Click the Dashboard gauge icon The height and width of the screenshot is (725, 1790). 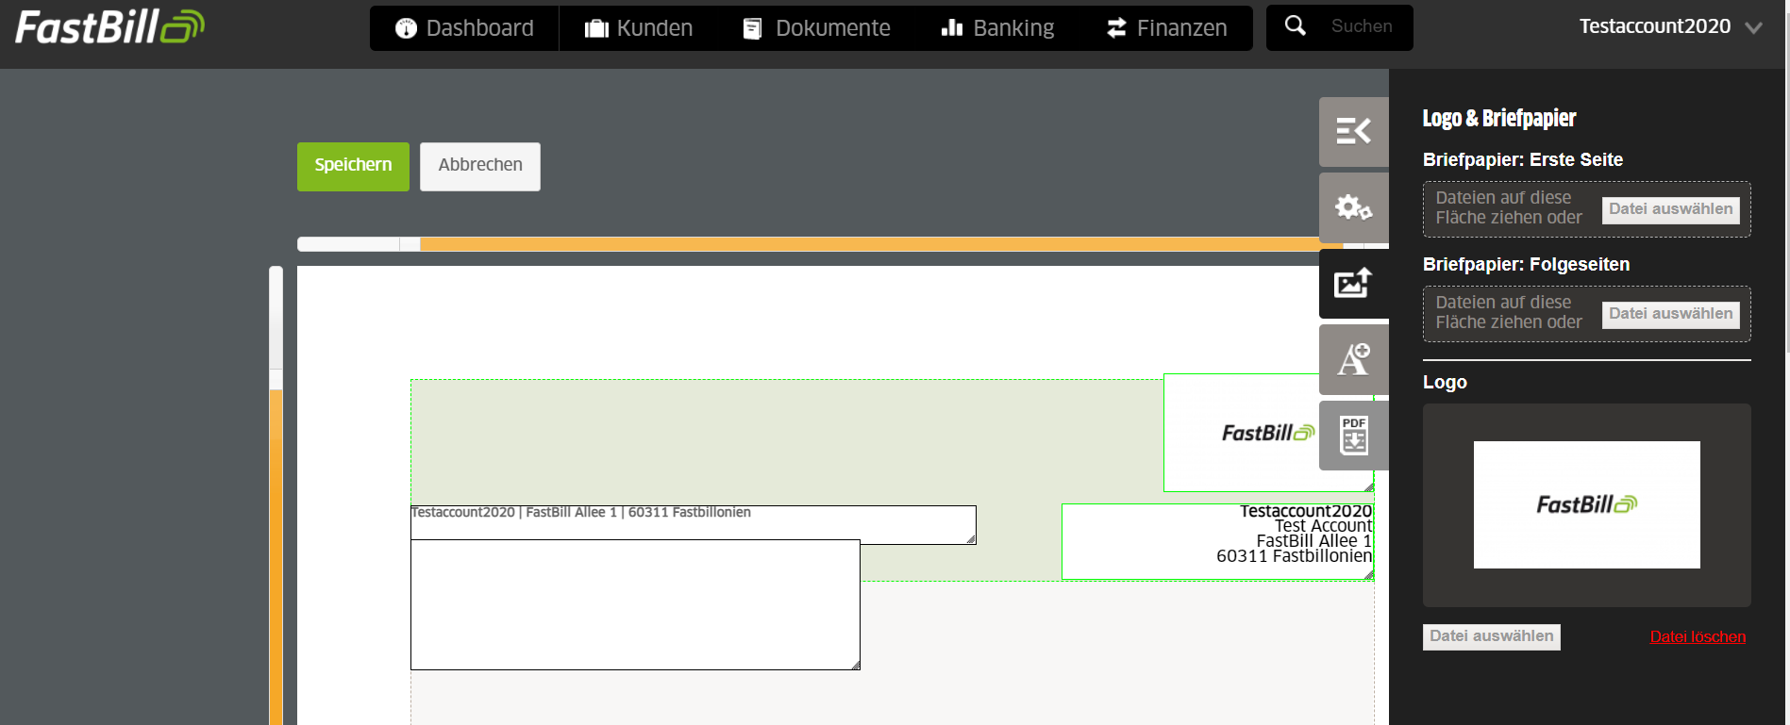tap(406, 28)
